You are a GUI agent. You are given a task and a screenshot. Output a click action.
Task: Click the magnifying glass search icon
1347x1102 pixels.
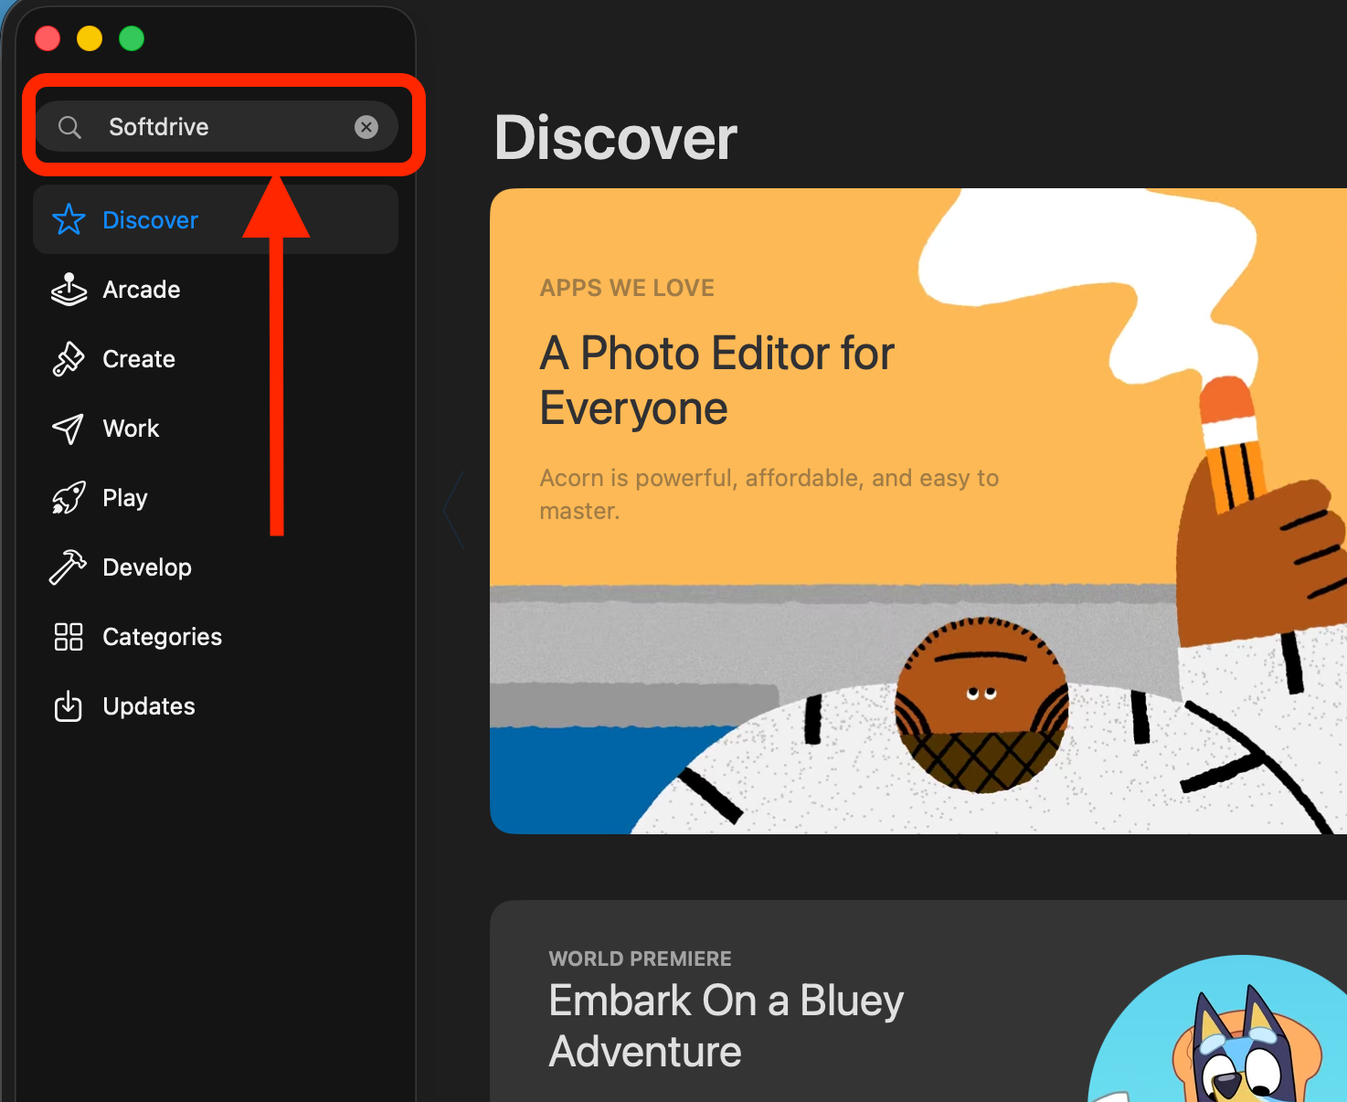pyautogui.click(x=69, y=127)
